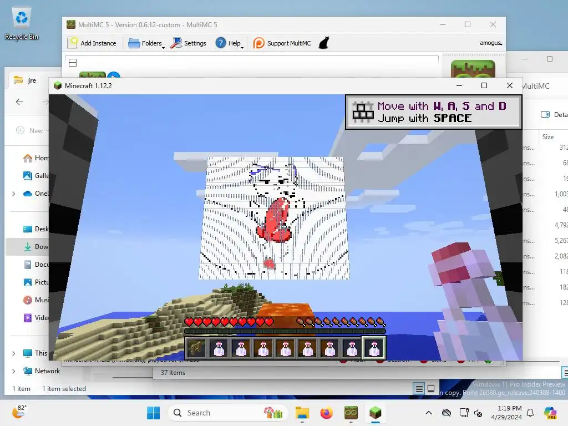Open File Explorer from taskbar
Image resolution: width=568 pixels, height=426 pixels.
point(302,413)
